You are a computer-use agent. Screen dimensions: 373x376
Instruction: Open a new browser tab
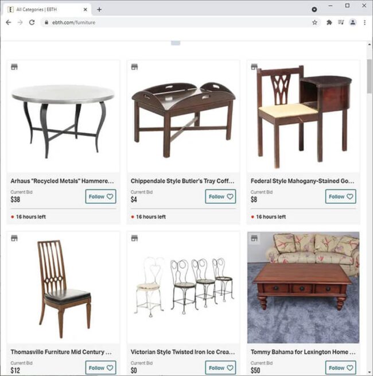(99, 10)
